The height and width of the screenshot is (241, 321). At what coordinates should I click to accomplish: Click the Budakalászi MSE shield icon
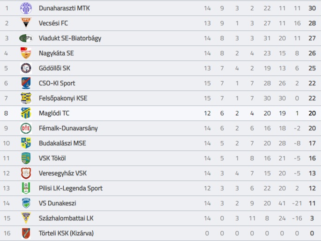pos(26,143)
